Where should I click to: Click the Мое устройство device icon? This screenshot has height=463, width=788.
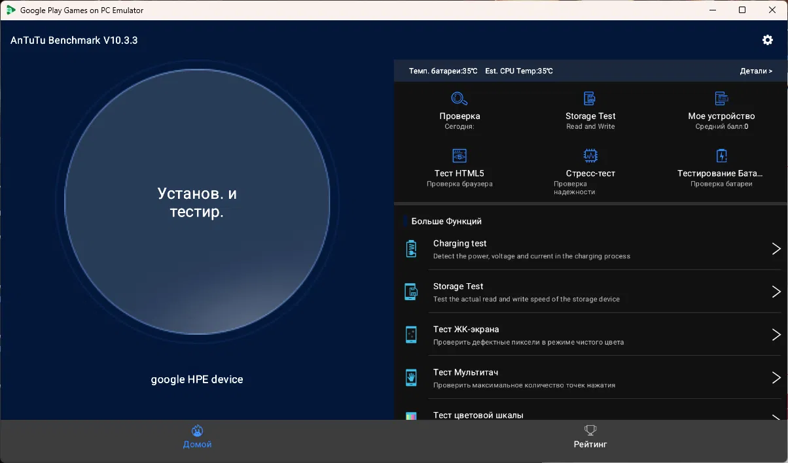click(x=721, y=99)
